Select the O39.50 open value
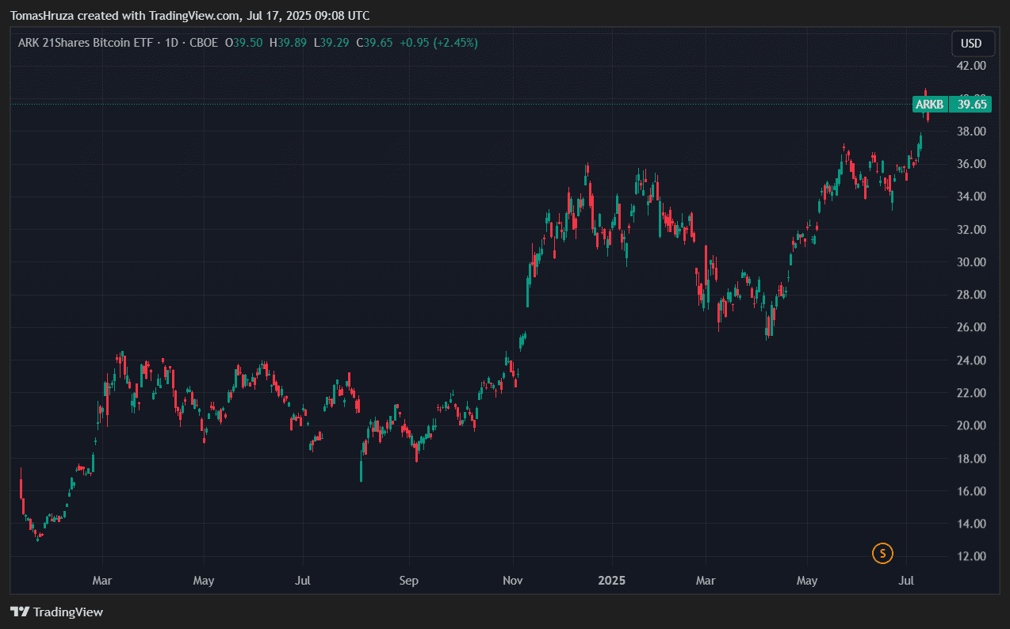The image size is (1010, 629). pos(244,43)
